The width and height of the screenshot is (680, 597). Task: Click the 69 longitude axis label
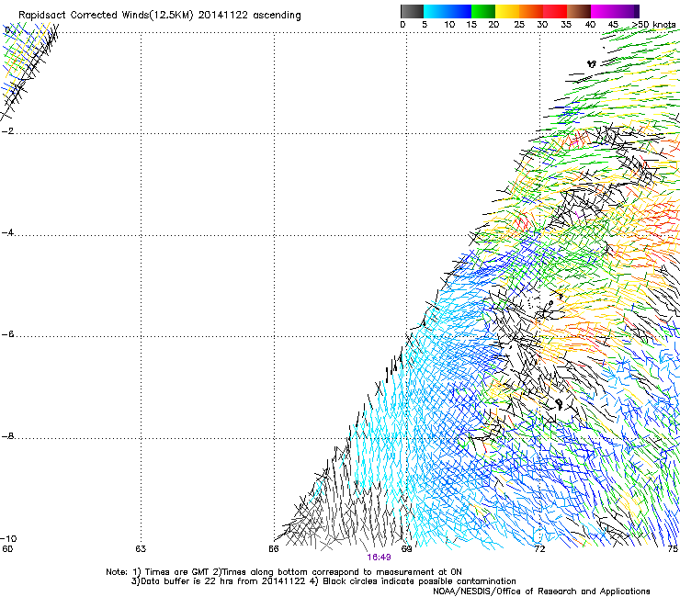[x=406, y=549]
